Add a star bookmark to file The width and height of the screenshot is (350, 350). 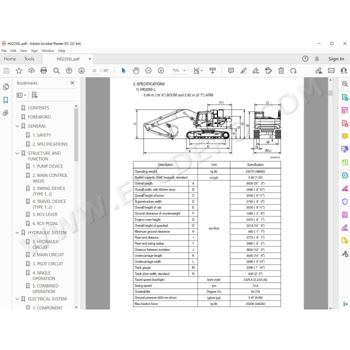click(19, 71)
